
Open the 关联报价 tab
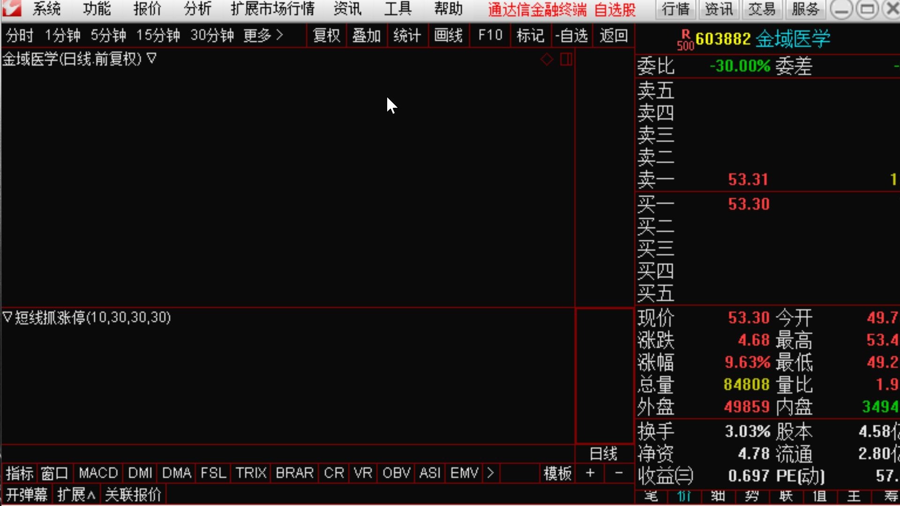point(133,494)
